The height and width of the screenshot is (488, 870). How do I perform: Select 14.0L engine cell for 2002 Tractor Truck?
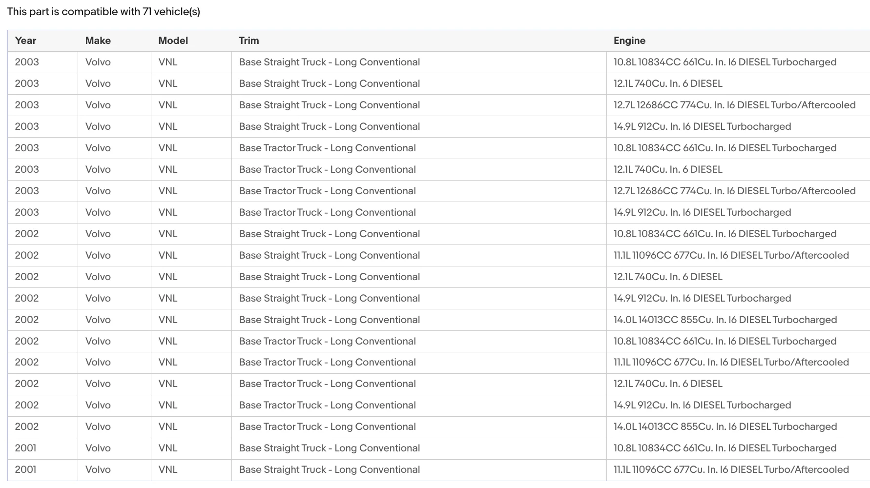pyautogui.click(x=738, y=427)
